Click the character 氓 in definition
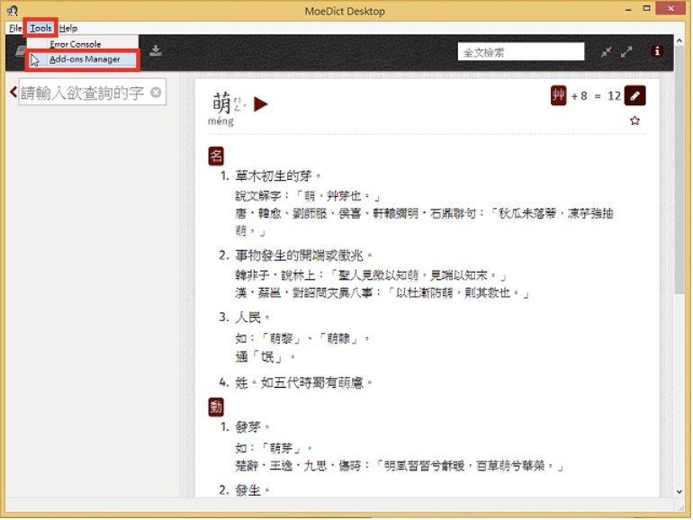Image resolution: width=693 pixels, height=520 pixels. tap(268, 357)
